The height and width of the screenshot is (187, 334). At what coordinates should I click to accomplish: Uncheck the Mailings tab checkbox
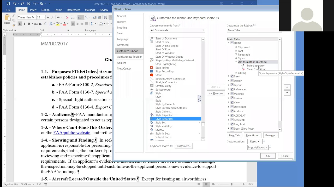click(x=232, y=94)
